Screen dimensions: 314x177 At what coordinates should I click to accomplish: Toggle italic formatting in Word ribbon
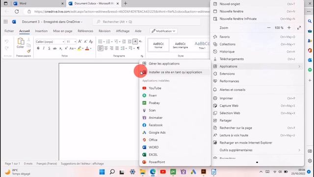tap(44, 48)
